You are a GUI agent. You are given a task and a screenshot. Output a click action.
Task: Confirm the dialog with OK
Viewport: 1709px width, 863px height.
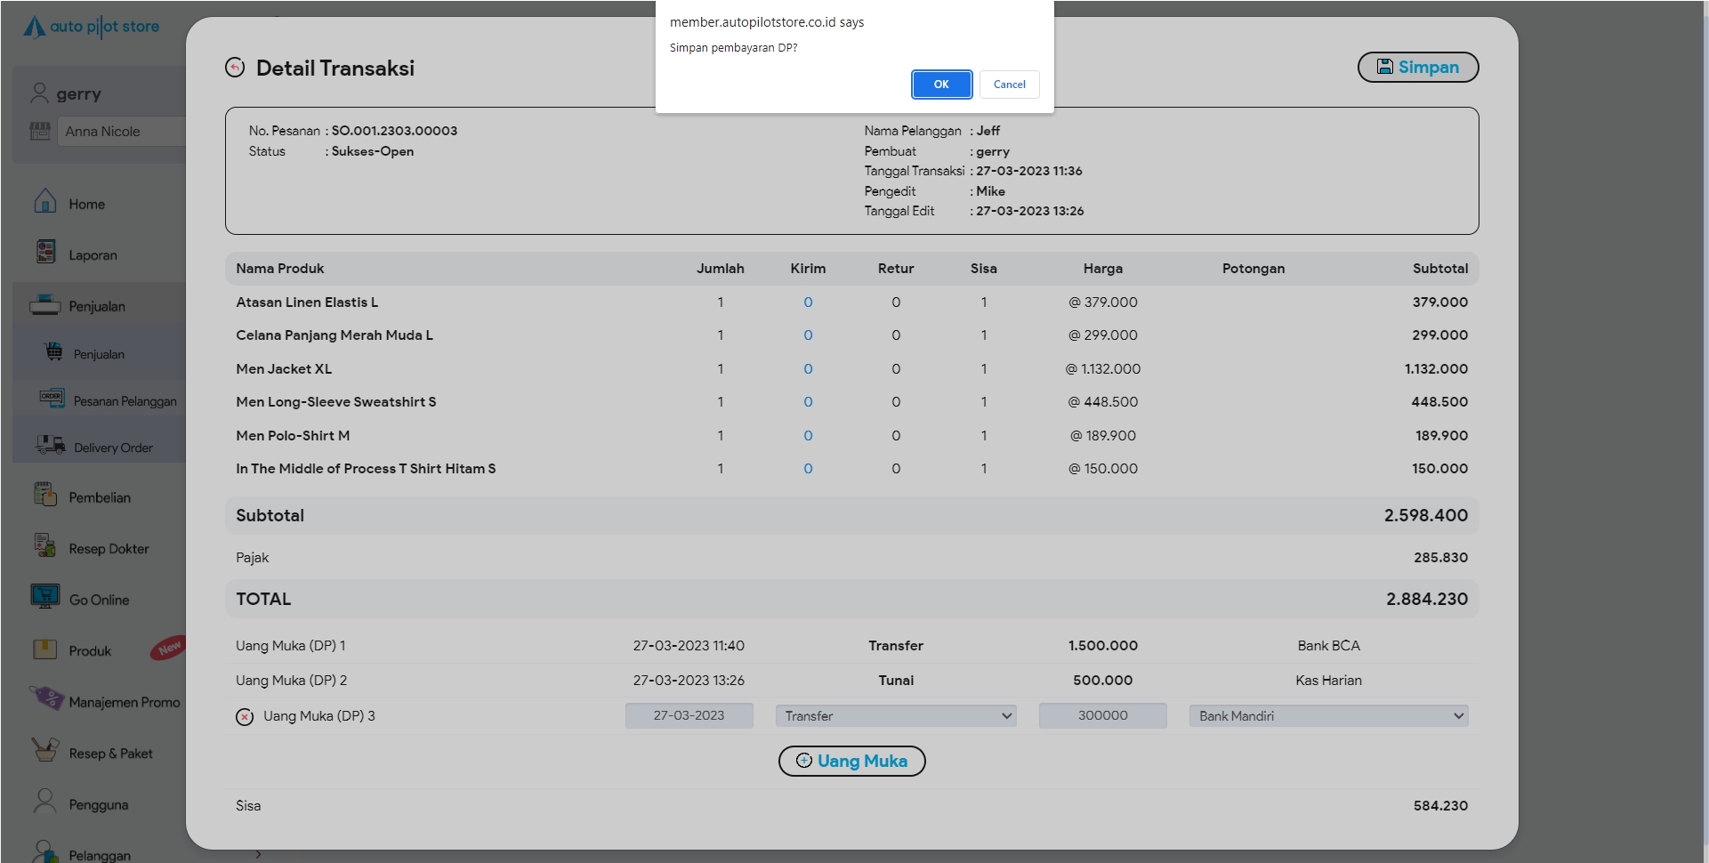[x=941, y=85]
